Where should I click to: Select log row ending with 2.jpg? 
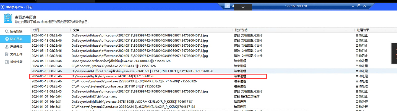click(214, 41)
